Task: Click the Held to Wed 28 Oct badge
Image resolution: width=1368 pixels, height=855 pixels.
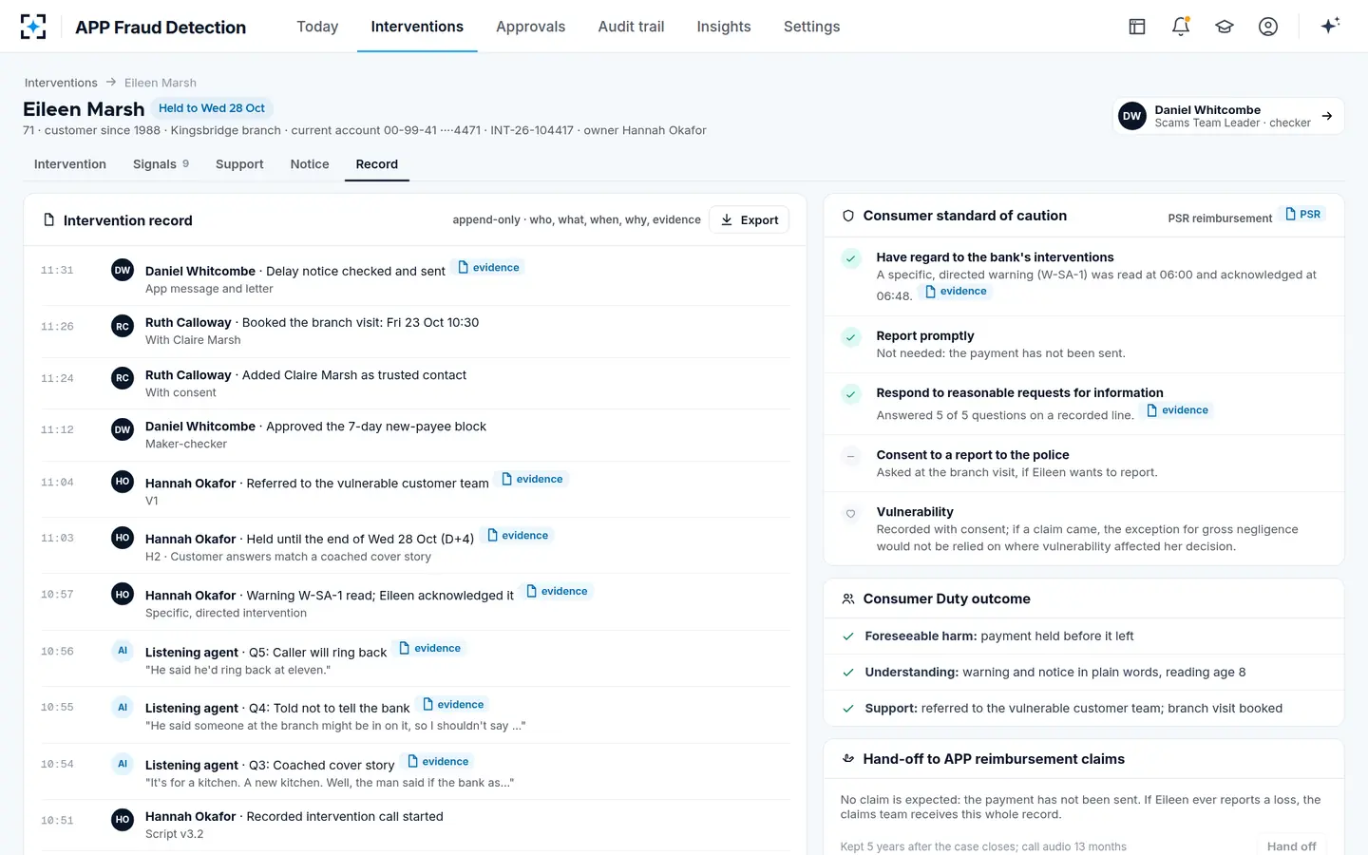Action: click(212, 108)
